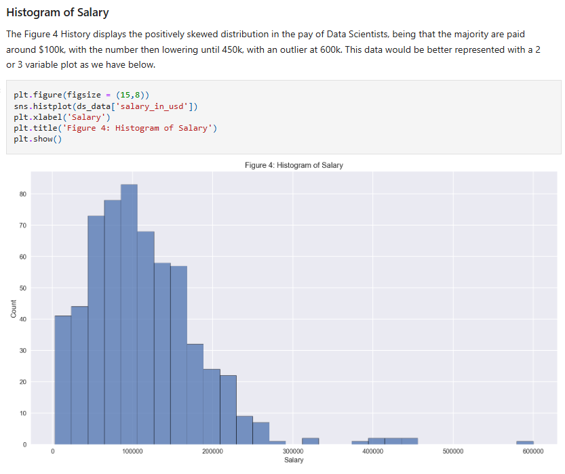Click the plt.show() code line
This screenshot has height=474, width=565.
(x=38, y=139)
